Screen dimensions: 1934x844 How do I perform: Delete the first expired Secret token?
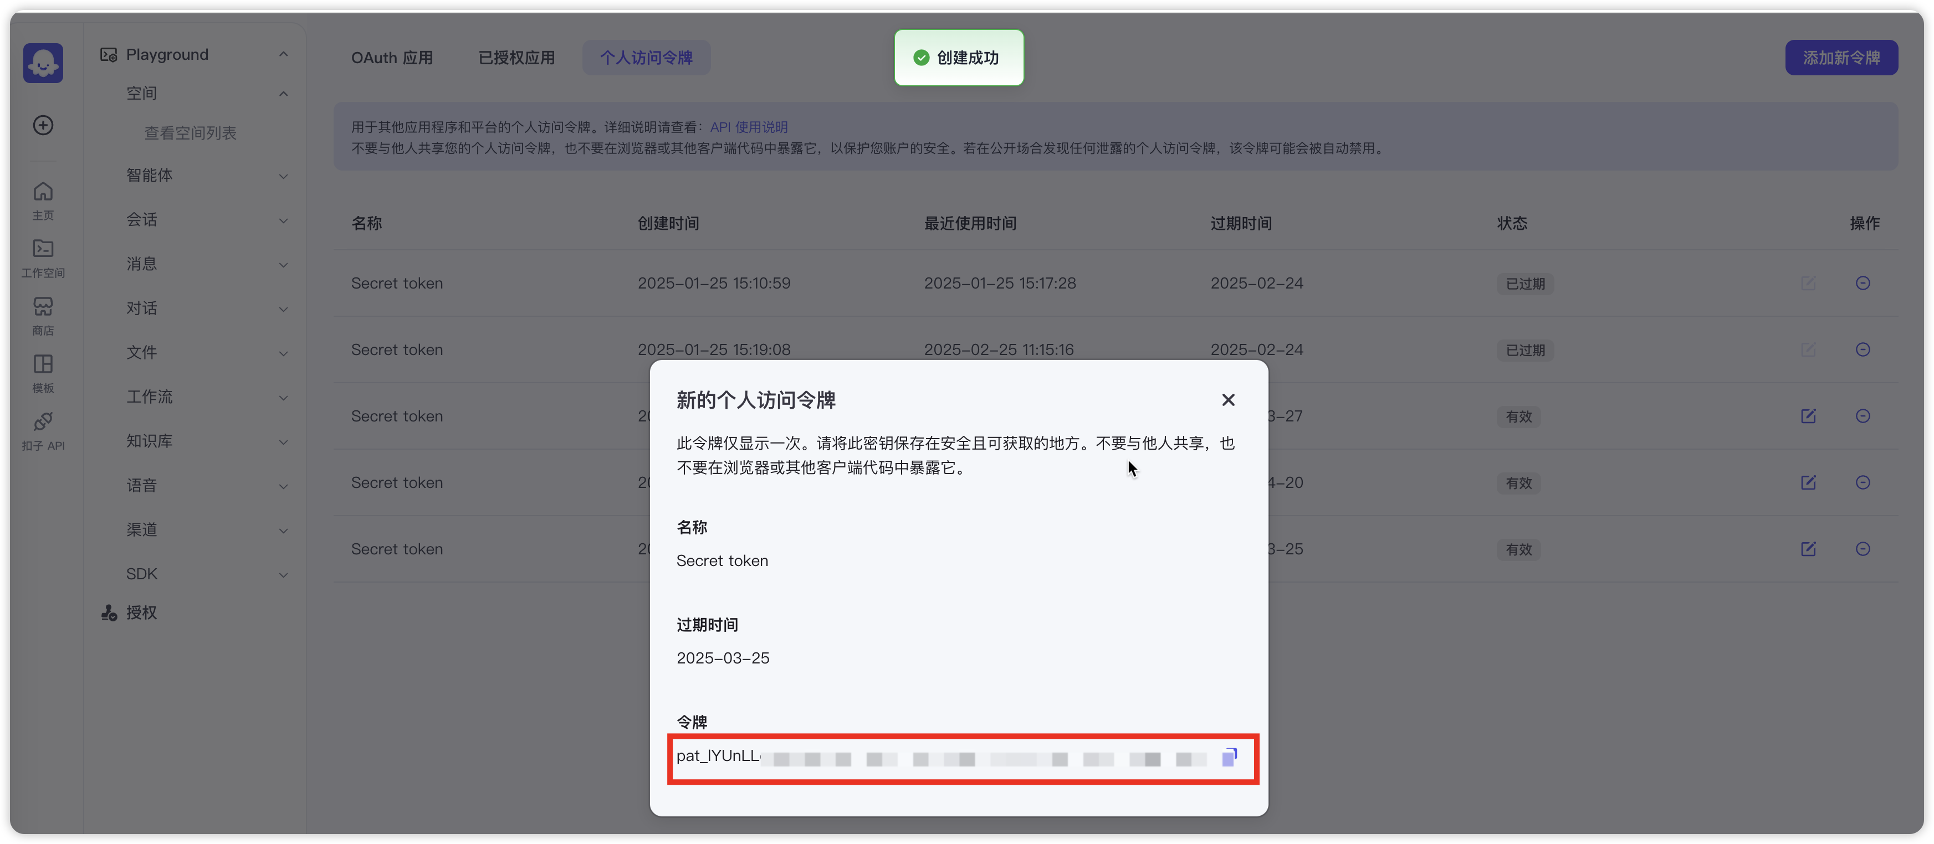coord(1862,283)
